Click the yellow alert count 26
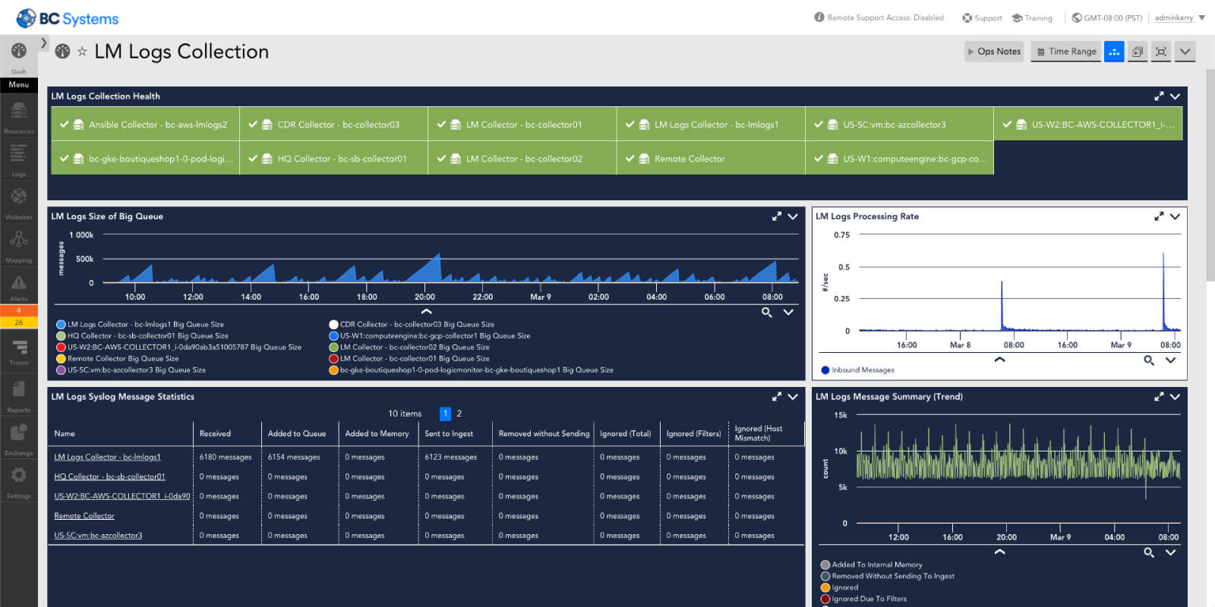This screenshot has height=607, width=1215. click(18, 322)
